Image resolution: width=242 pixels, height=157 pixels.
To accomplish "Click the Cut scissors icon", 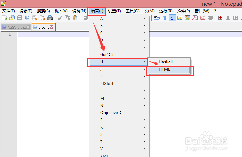I will 60,18.
